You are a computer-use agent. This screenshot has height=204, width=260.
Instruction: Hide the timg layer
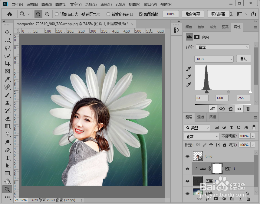point(187,156)
